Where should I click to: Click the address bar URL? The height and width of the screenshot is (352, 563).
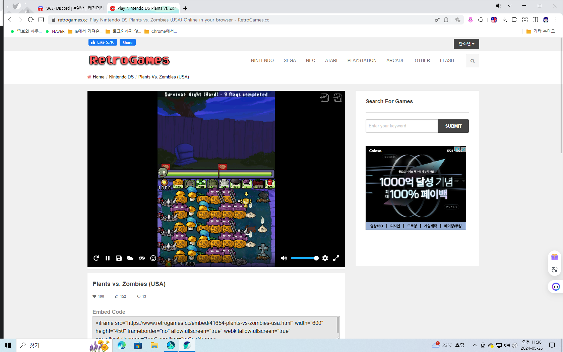click(163, 20)
